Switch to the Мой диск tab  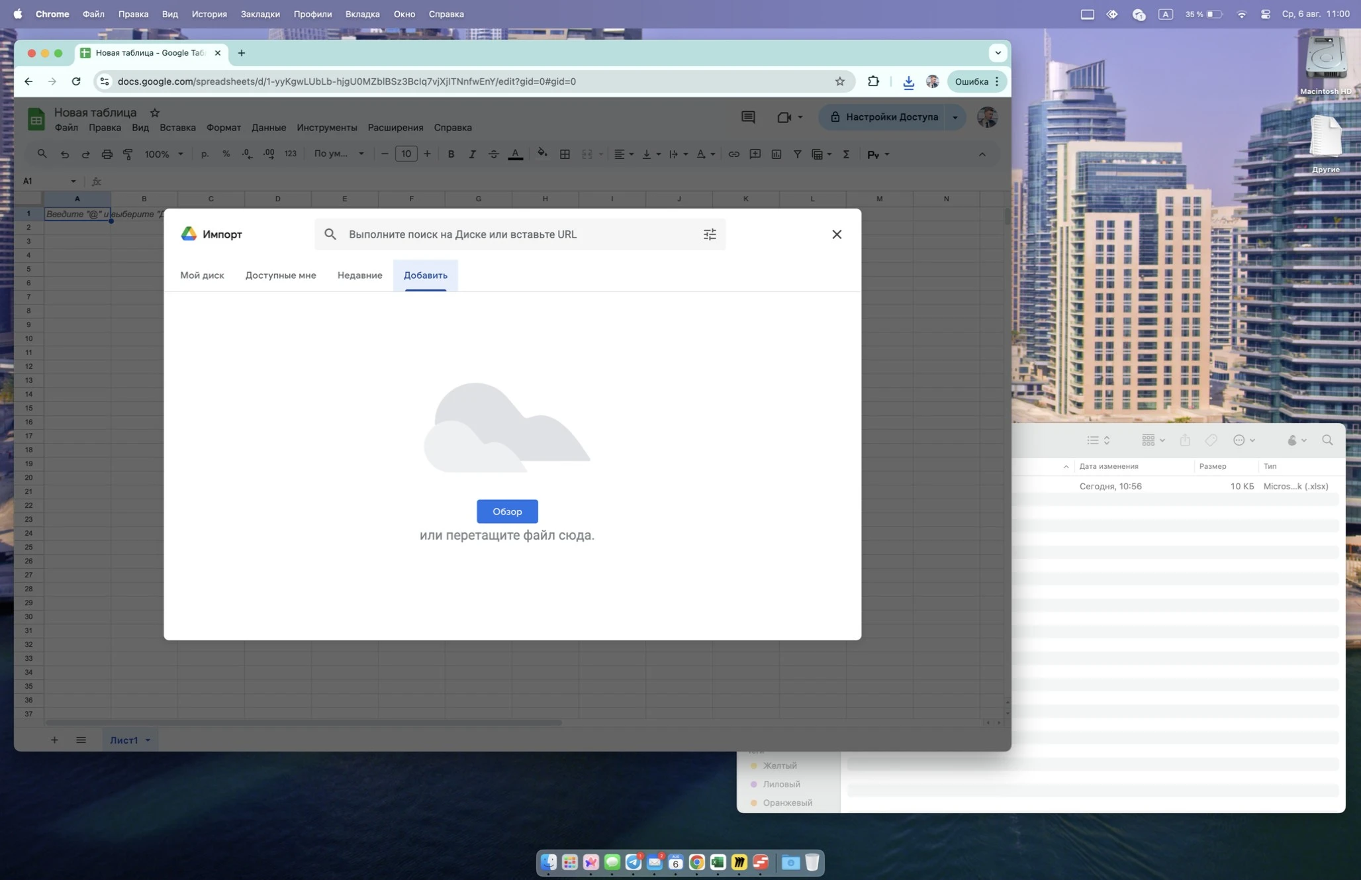tap(202, 275)
